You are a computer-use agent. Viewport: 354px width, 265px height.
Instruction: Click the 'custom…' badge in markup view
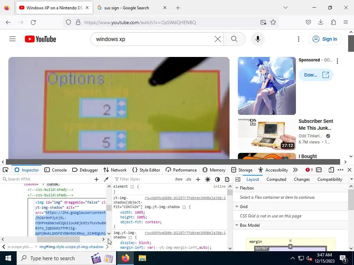tap(53, 184)
